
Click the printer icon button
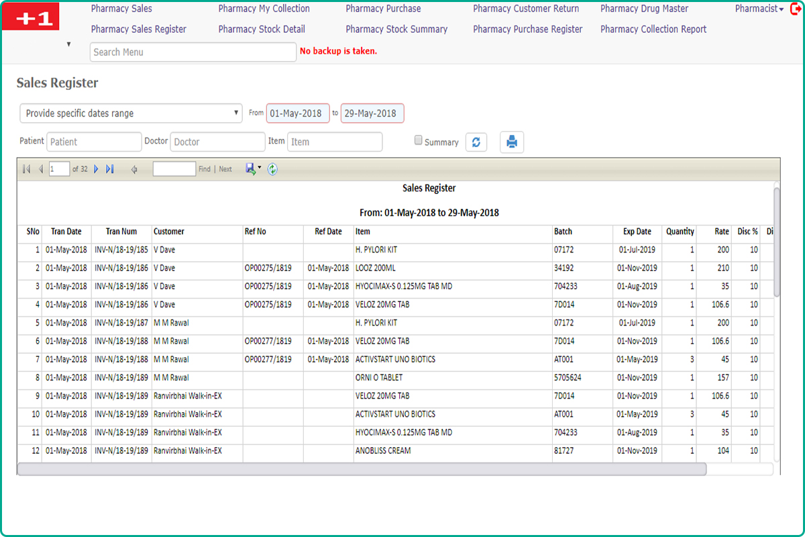[x=512, y=142]
